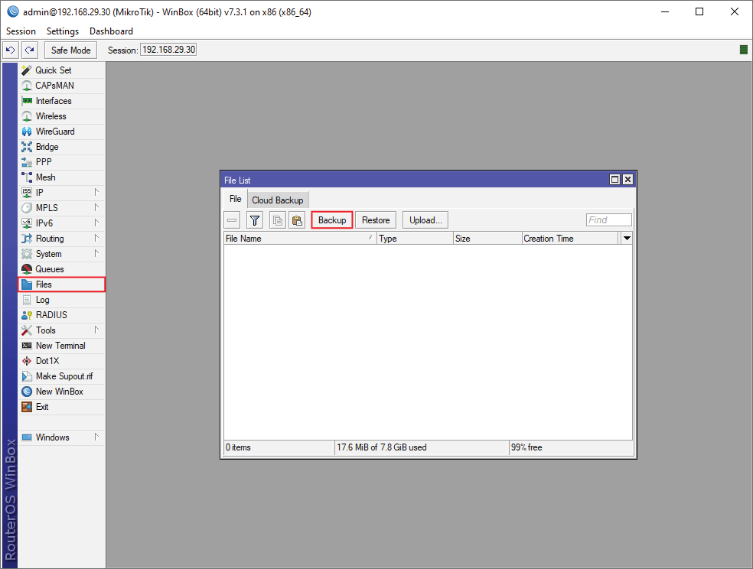Click the Backup button
The width and height of the screenshot is (753, 569).
point(332,220)
